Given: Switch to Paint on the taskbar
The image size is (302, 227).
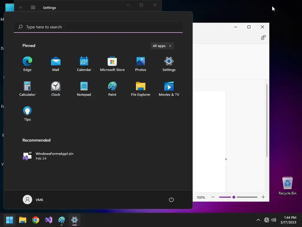Looking at the screenshot, I should point(62,220).
